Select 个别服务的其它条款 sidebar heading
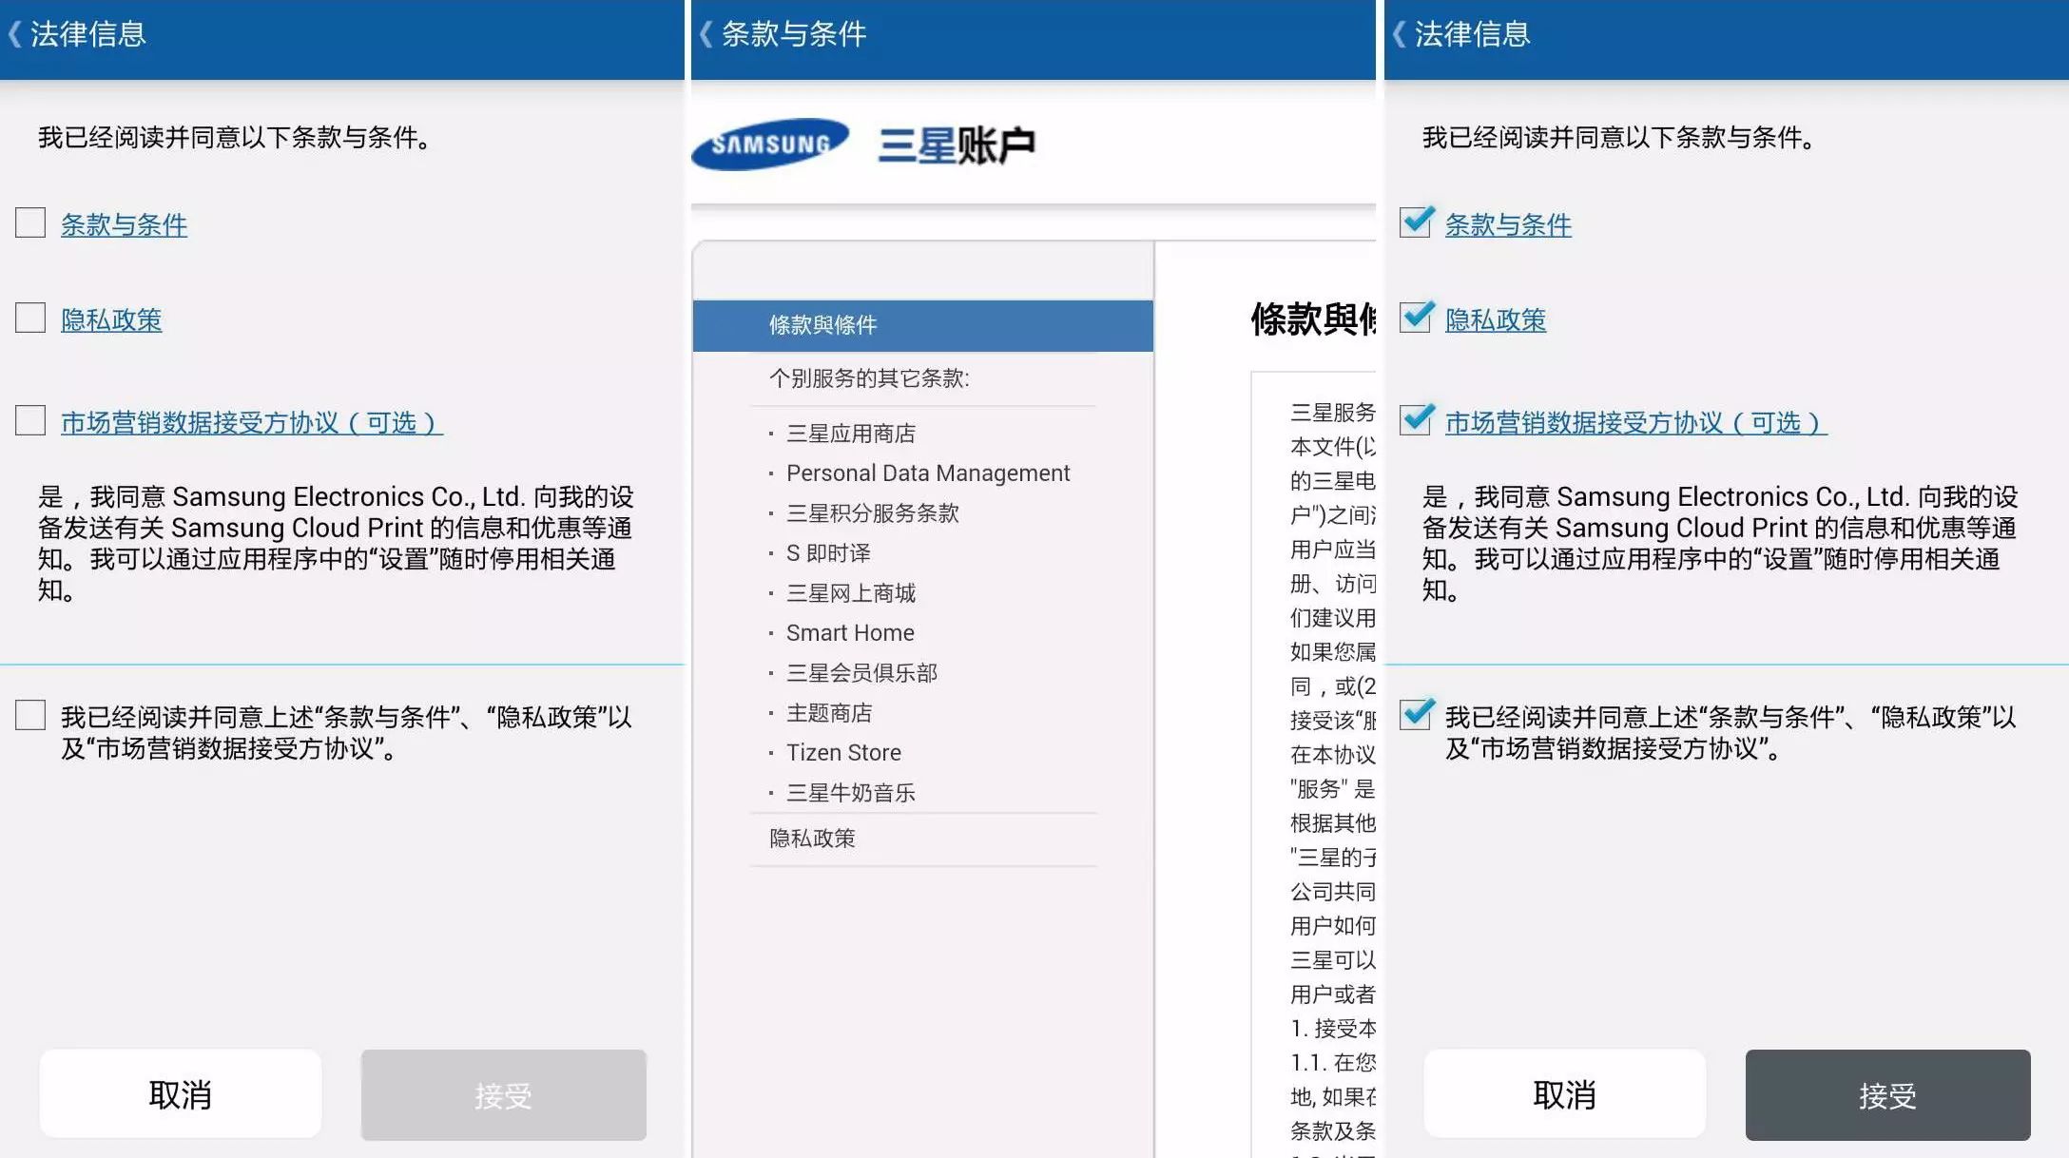The image size is (2069, 1158). [x=869, y=378]
